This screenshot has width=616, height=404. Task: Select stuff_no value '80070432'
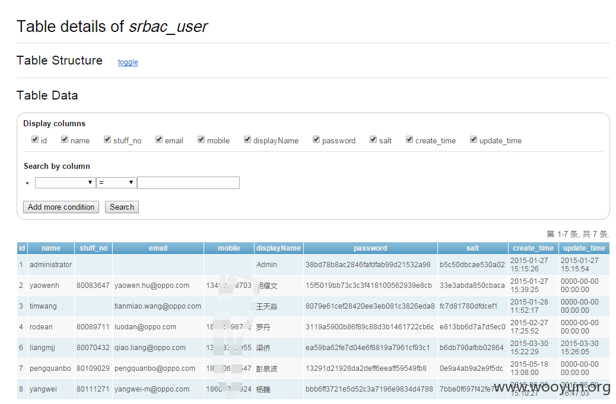pos(93,348)
